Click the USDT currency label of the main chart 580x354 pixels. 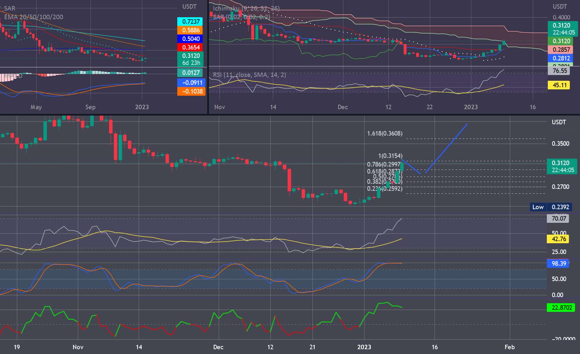coord(559,122)
